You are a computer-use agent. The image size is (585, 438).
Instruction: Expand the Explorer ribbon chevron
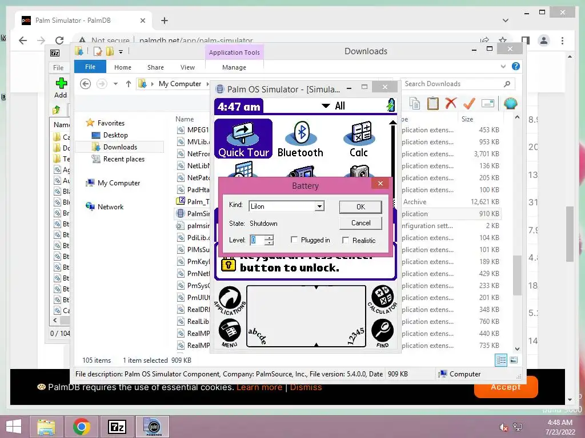pyautogui.click(x=503, y=66)
